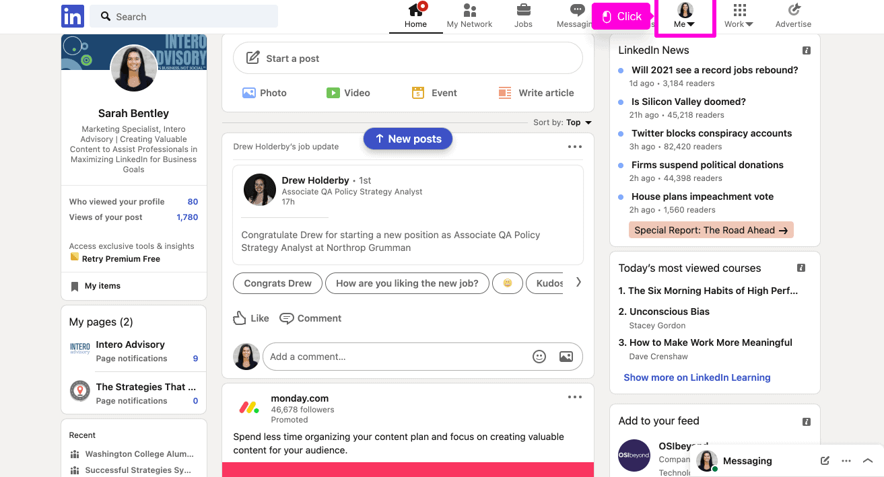The width and height of the screenshot is (884, 477).
Task: Click the Event calendar icon
Action: pos(418,93)
